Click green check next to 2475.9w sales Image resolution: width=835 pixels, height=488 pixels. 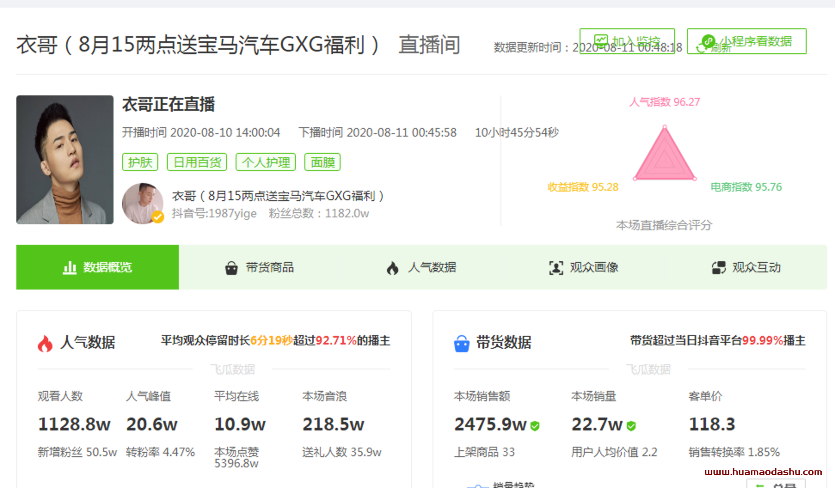(535, 426)
